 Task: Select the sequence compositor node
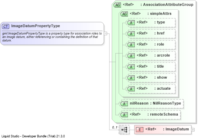(x=124, y=130)
